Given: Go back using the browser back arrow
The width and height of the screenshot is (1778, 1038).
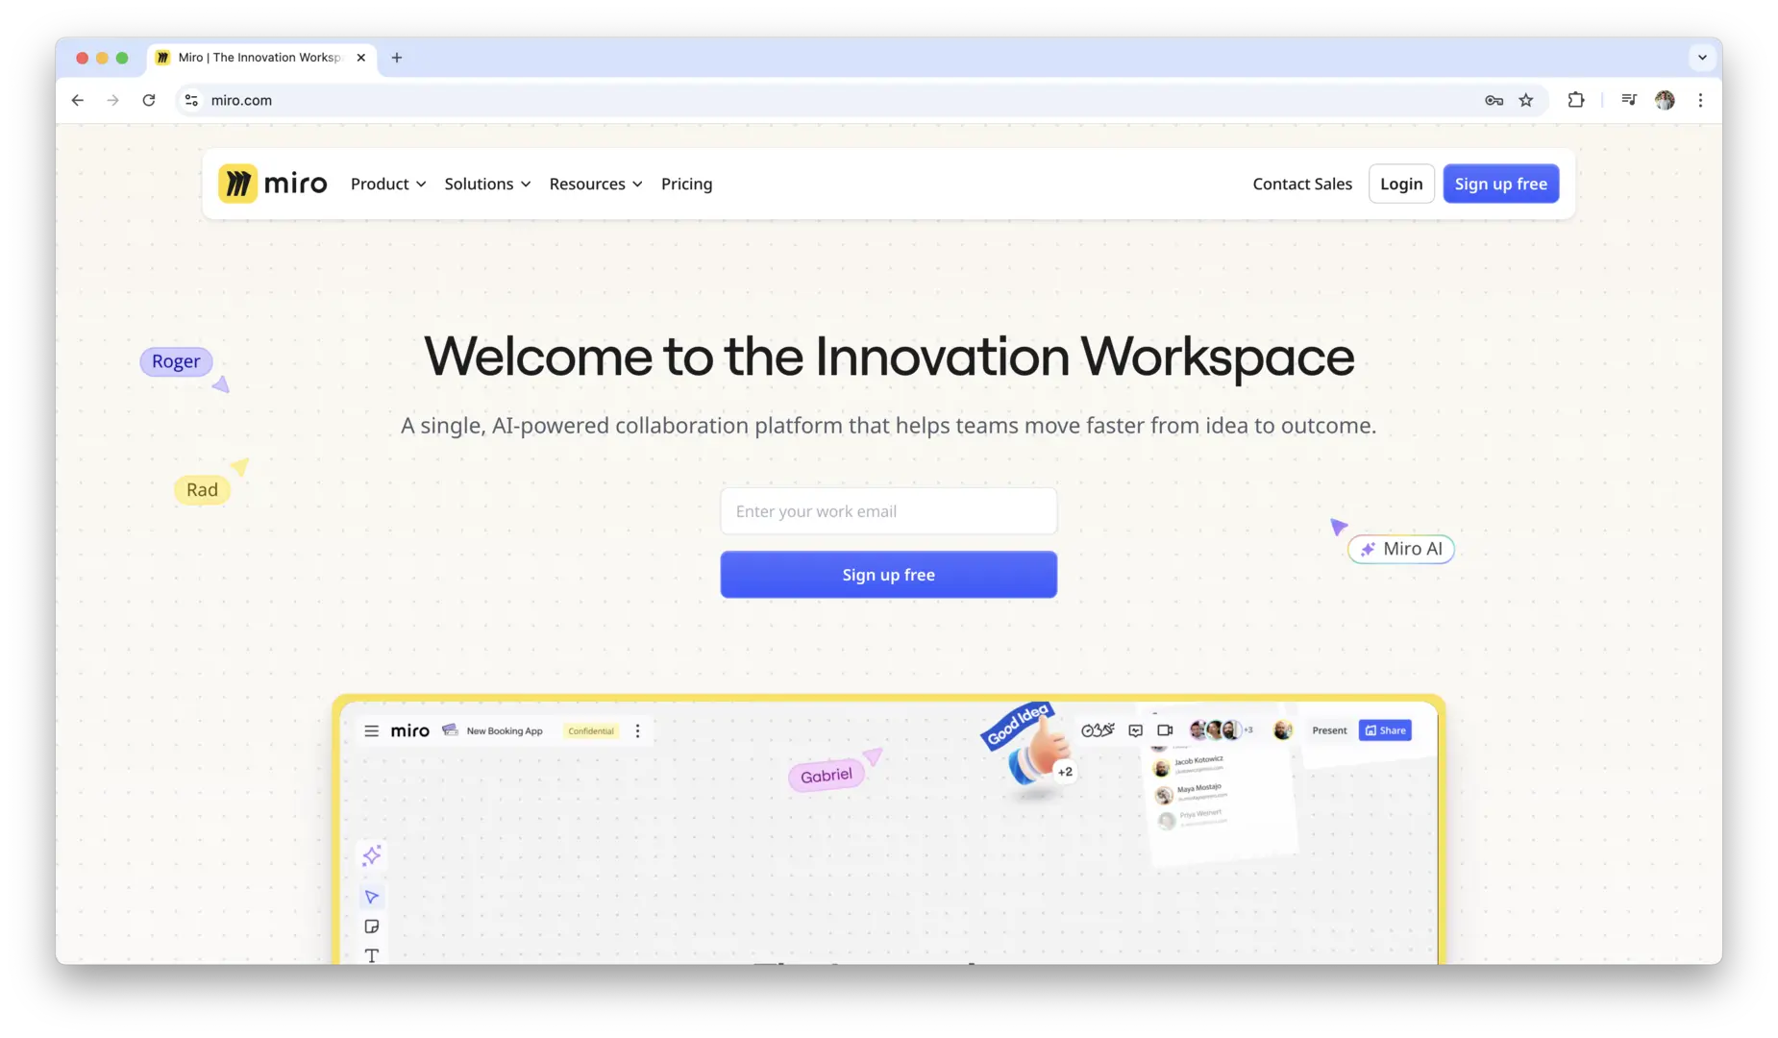Looking at the screenshot, I should [78, 100].
